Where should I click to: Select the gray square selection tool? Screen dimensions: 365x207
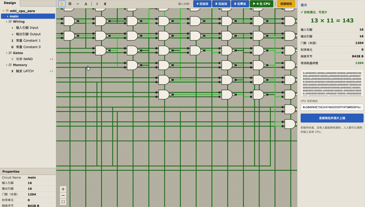click(70, 4)
